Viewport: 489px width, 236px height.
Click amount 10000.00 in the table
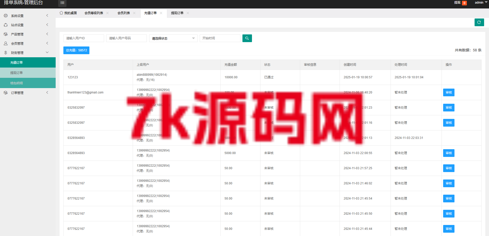231,77
